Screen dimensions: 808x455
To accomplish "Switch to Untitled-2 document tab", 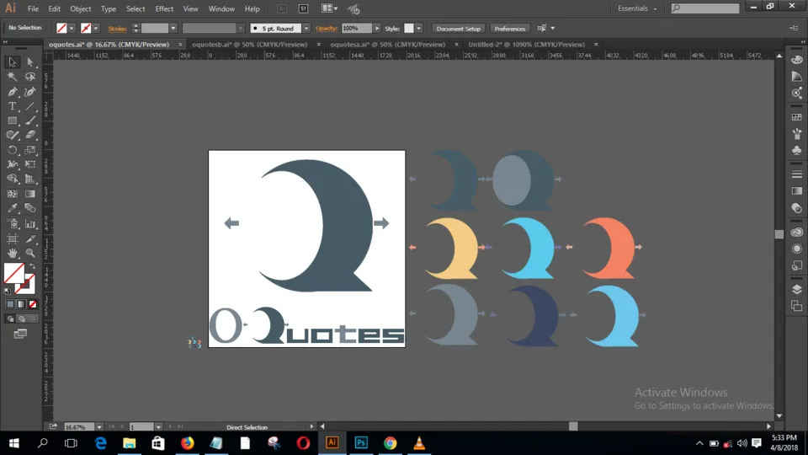I will [x=526, y=45].
